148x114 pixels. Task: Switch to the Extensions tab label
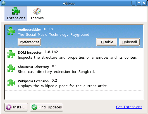pos(16,18)
